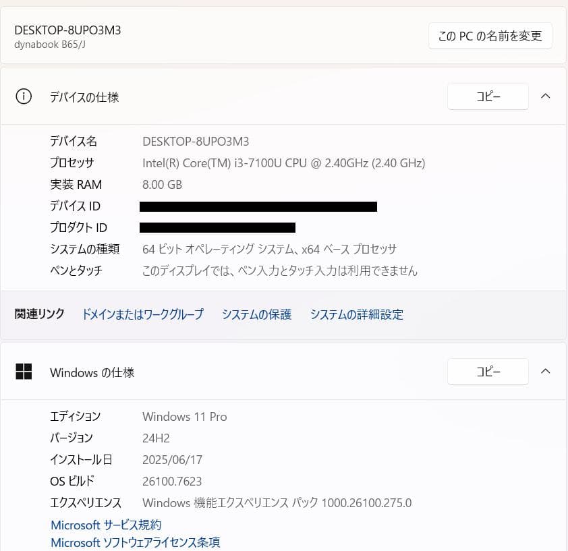Image resolution: width=568 pixels, height=551 pixels.
Task: Click the デバイスの仕様 section header text
Action: click(84, 97)
